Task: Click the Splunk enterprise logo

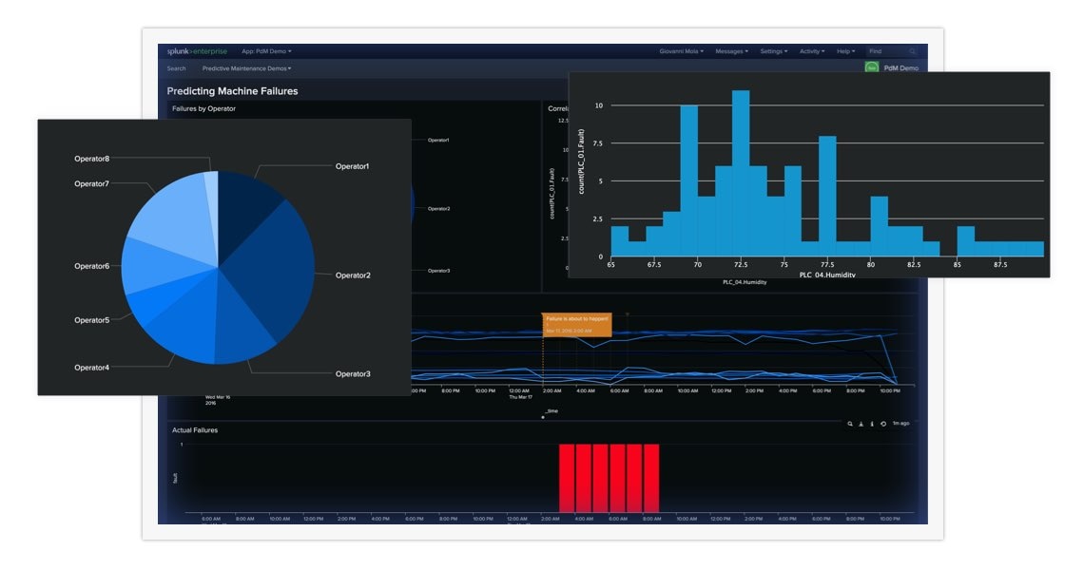Action: click(197, 51)
